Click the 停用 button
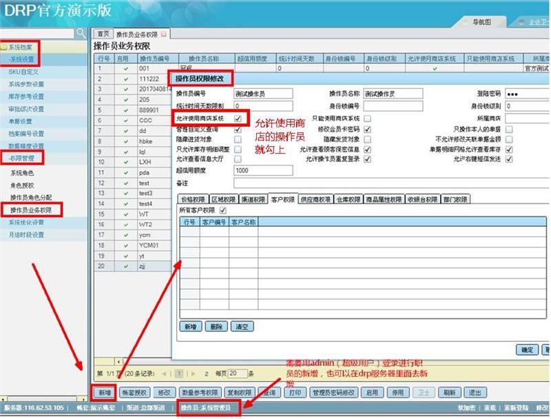This screenshot has width=551, height=419. tap(398, 393)
